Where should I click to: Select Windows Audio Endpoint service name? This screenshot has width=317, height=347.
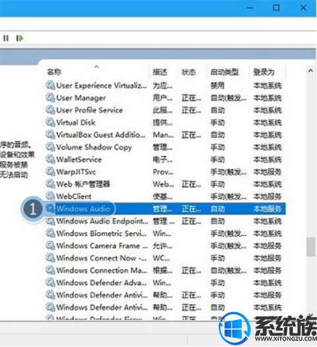102,221
